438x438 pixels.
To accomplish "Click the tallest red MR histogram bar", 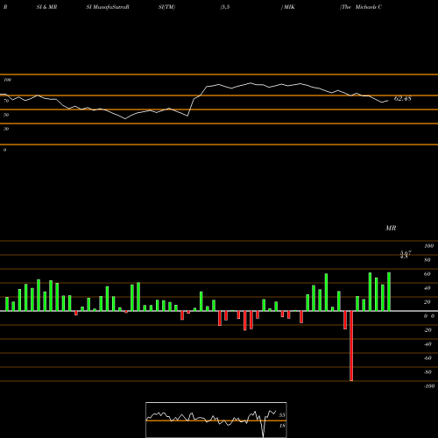I will pyautogui.click(x=351, y=346).
